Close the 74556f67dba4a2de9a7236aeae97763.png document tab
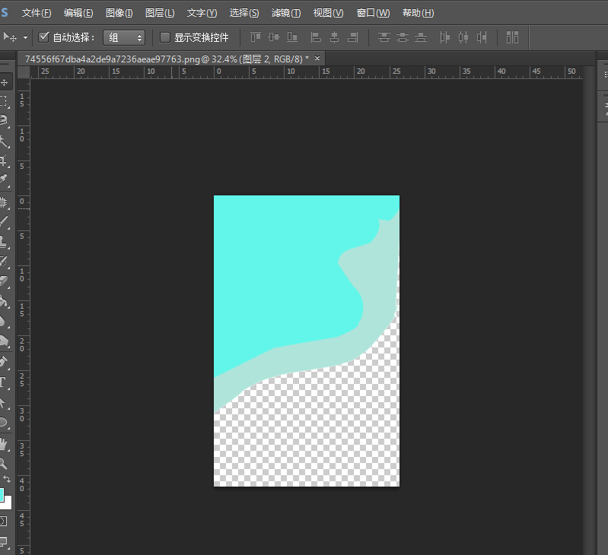The height and width of the screenshot is (555, 608). click(x=317, y=58)
